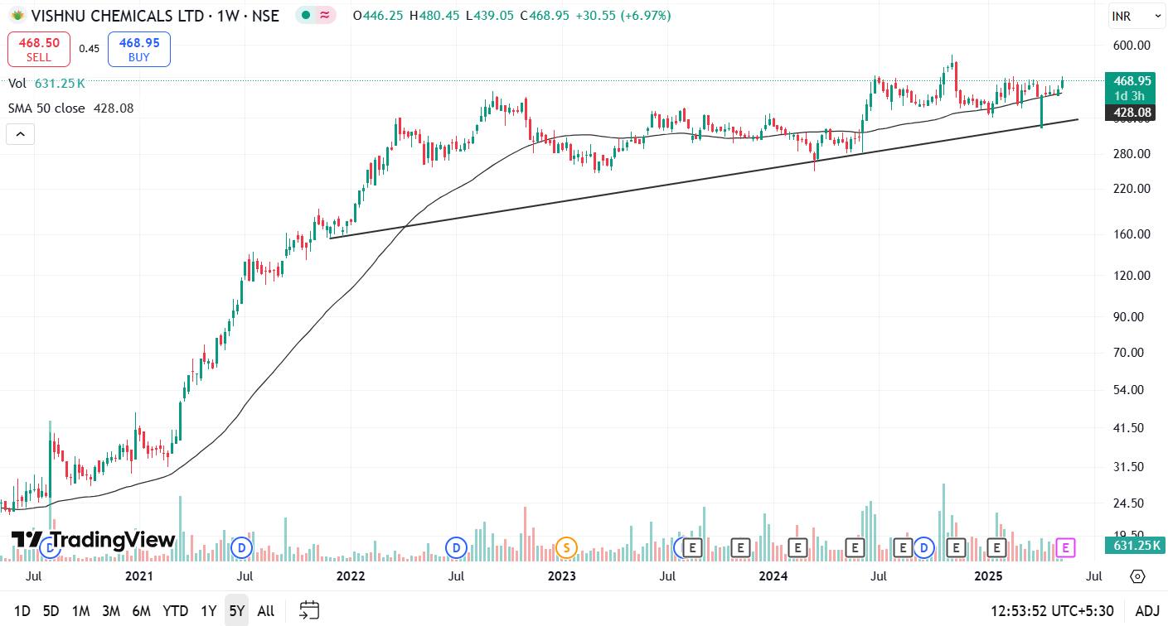Click the E earnings marker just before the 2025 label
Viewport: 1168px width, 626px height.
point(957,547)
